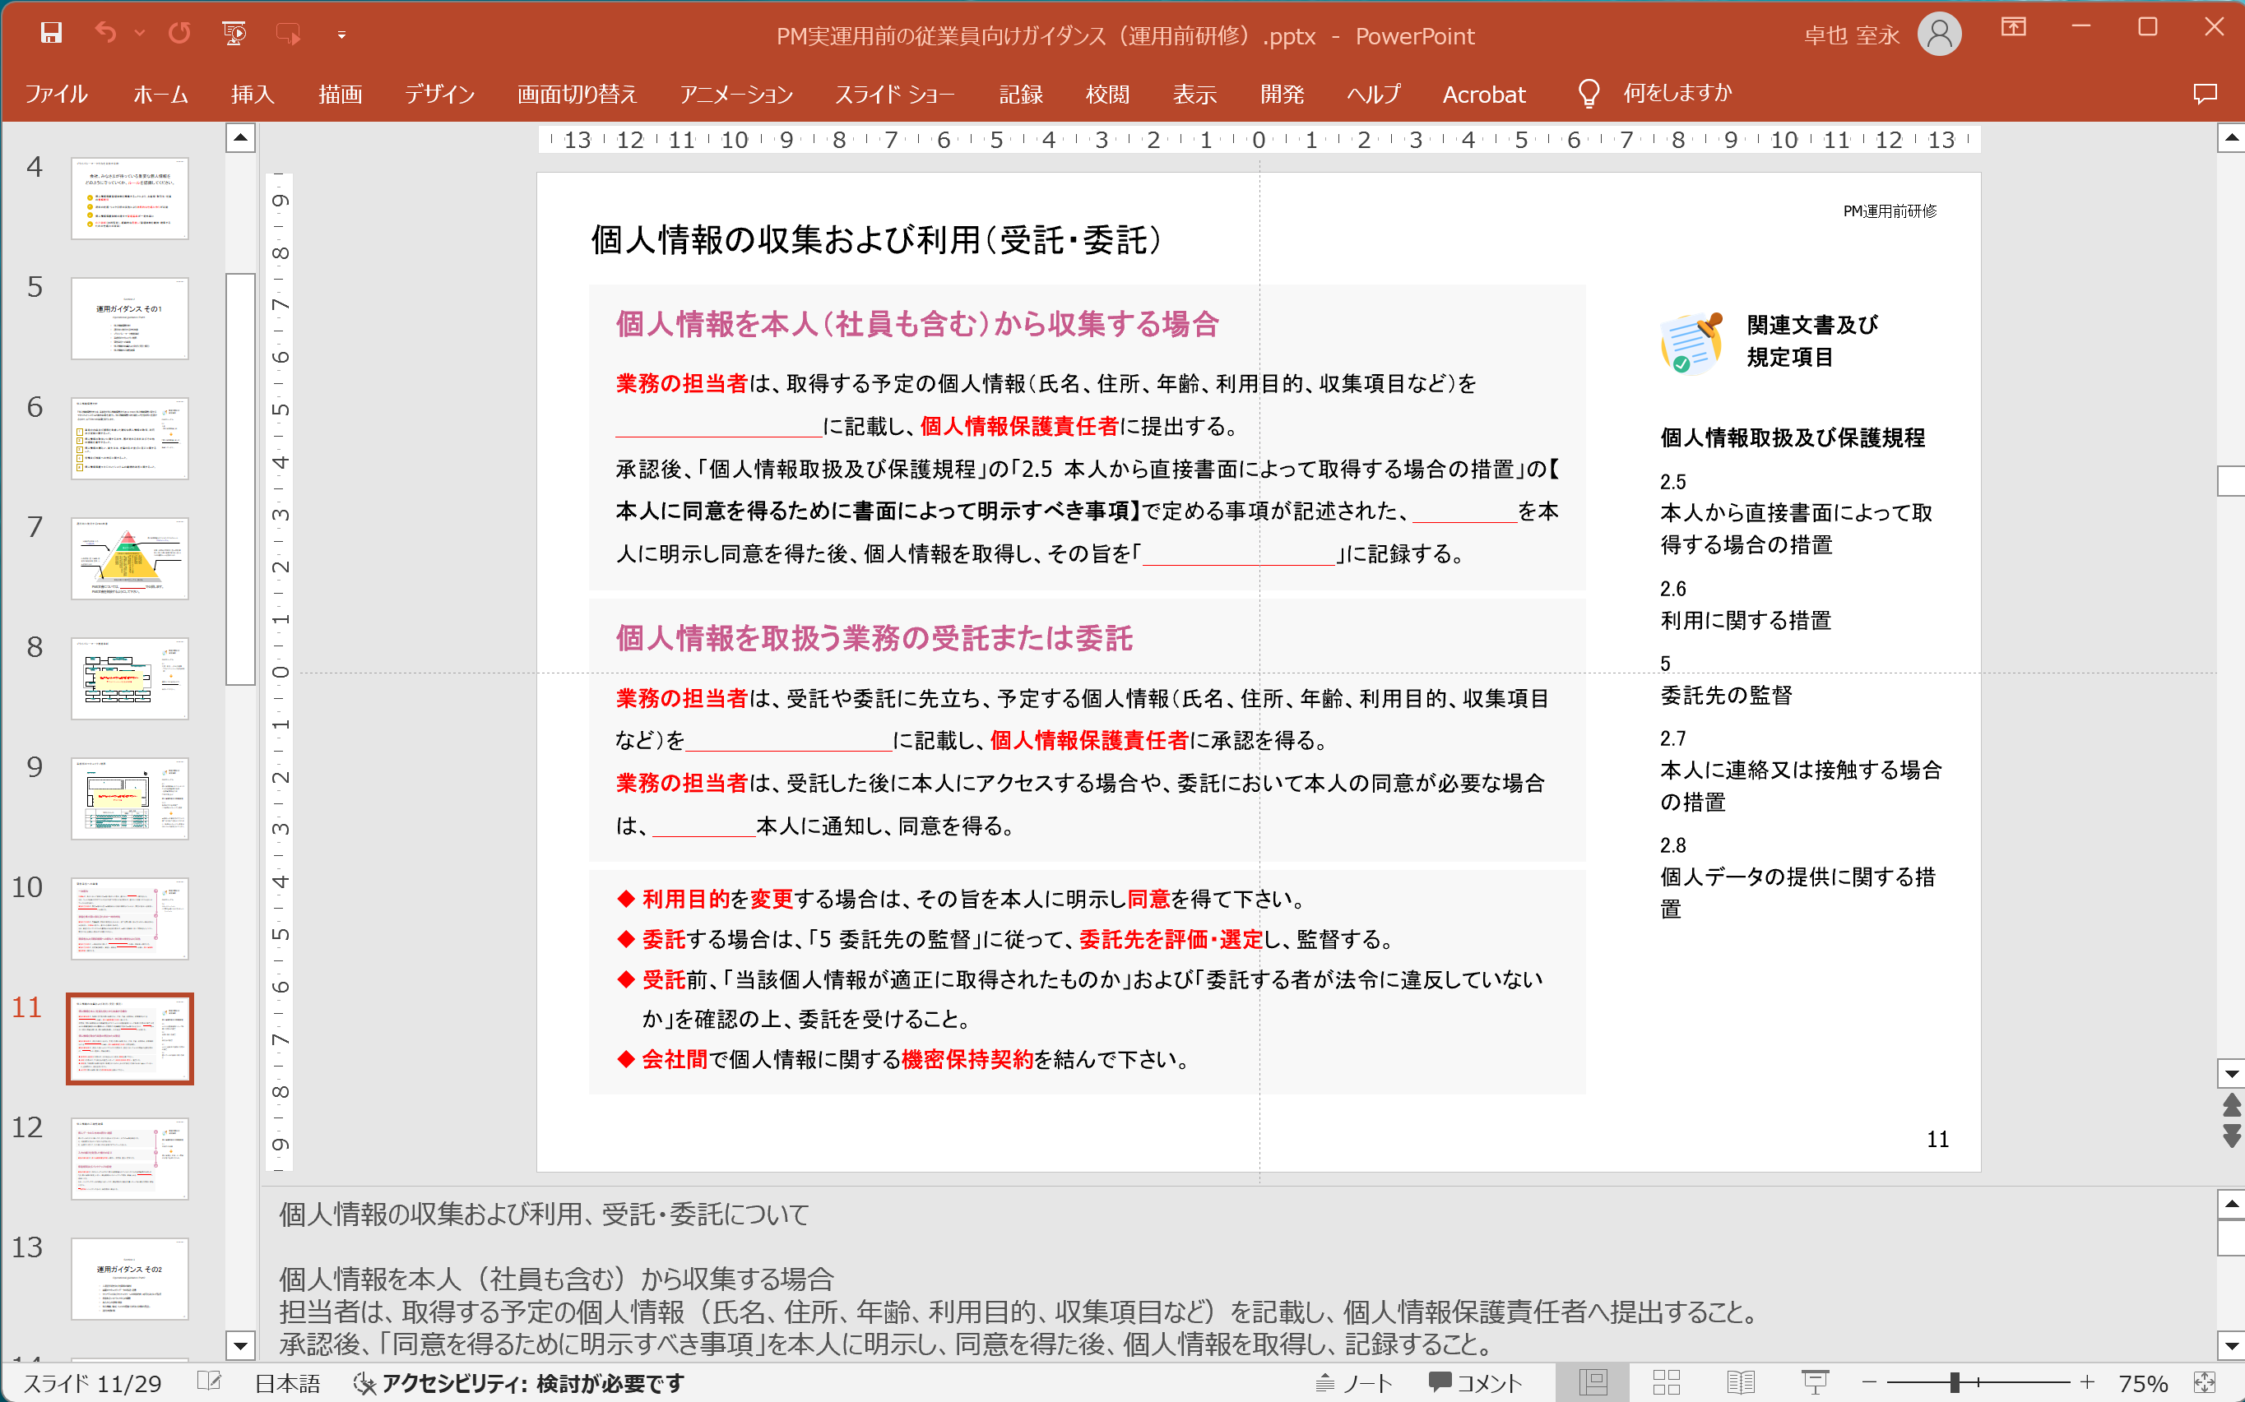Screen dimensions: 2245x1402
Task: Open the アニメーション tab
Action: point(736,94)
